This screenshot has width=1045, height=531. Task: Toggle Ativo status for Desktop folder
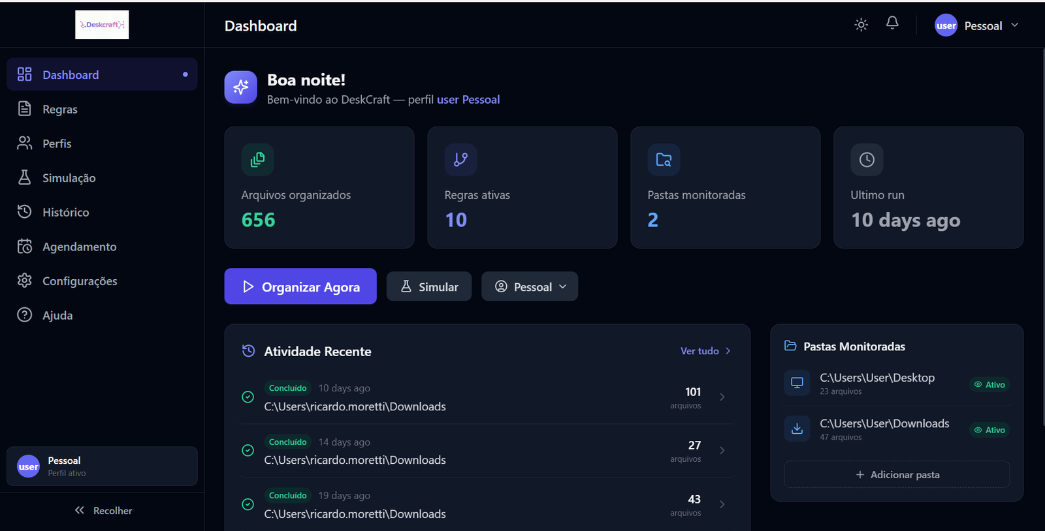(989, 385)
